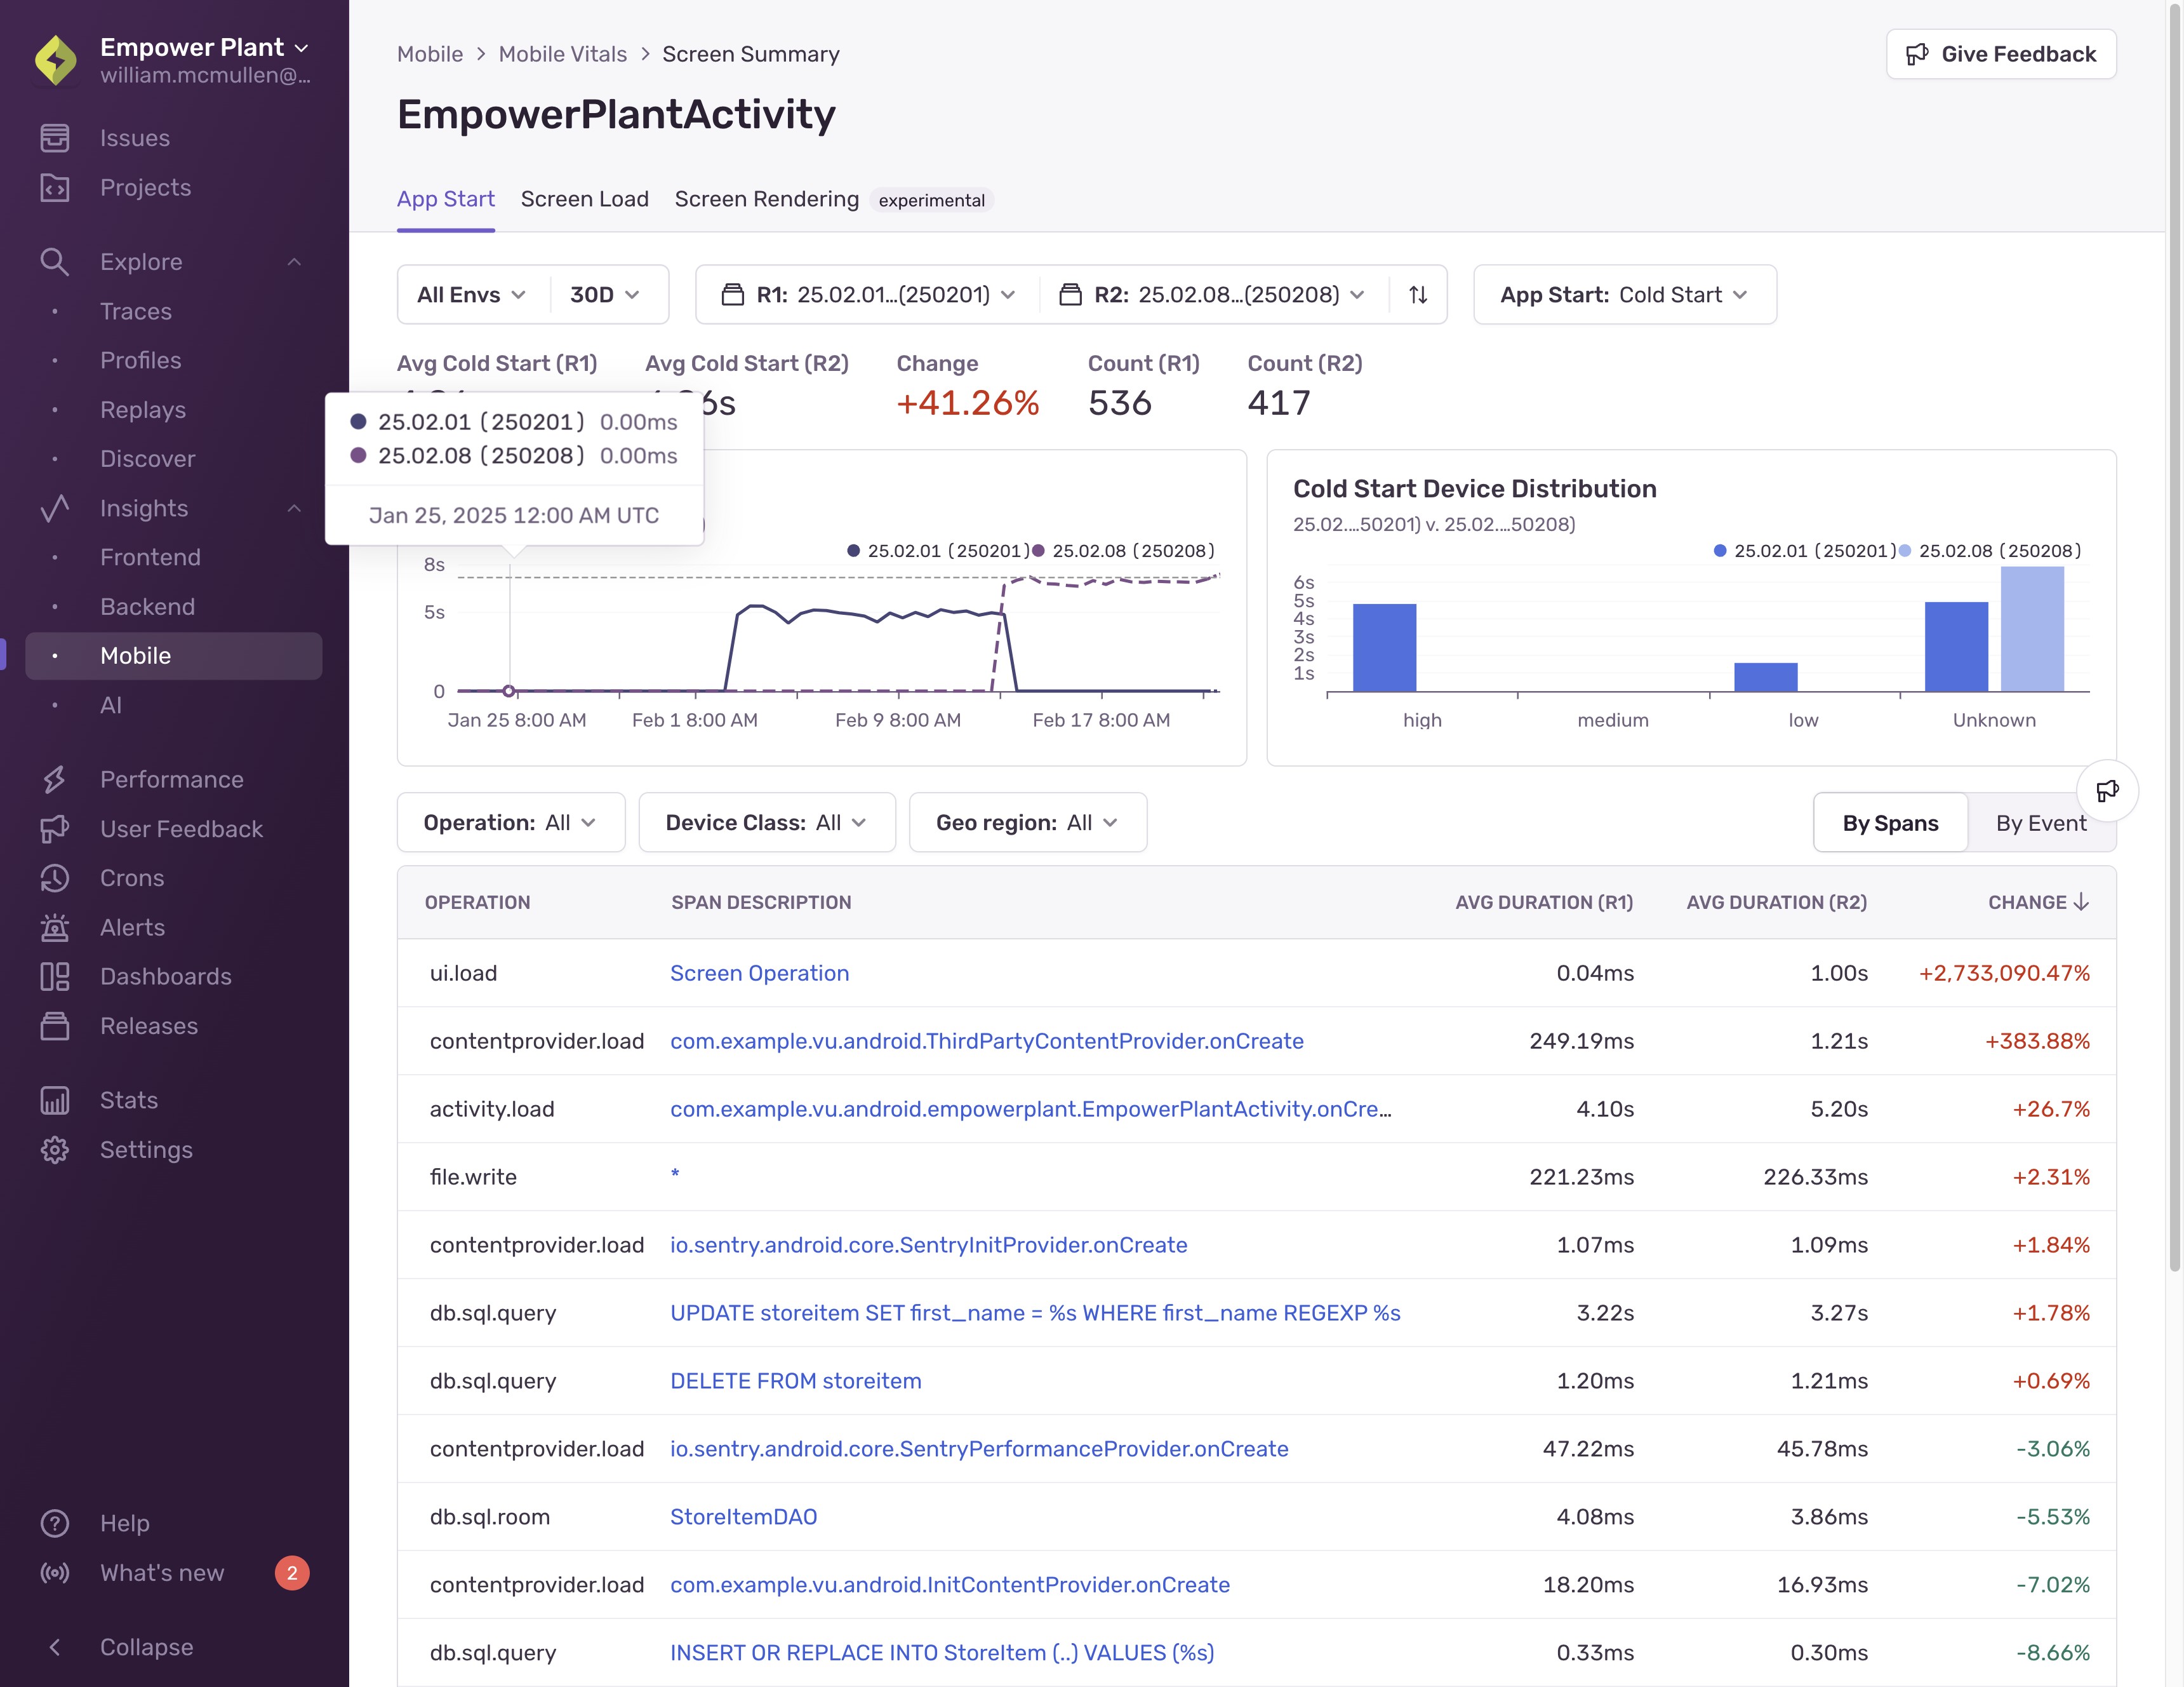Switch table view to By Spans
Viewport: 2184px width, 1687px height.
point(1890,823)
